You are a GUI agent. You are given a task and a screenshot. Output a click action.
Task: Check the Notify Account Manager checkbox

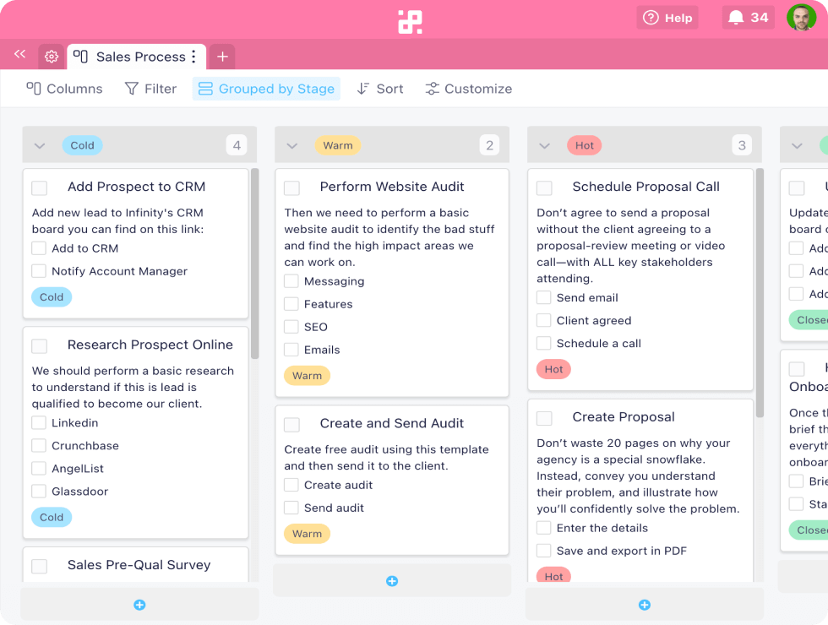[39, 271]
